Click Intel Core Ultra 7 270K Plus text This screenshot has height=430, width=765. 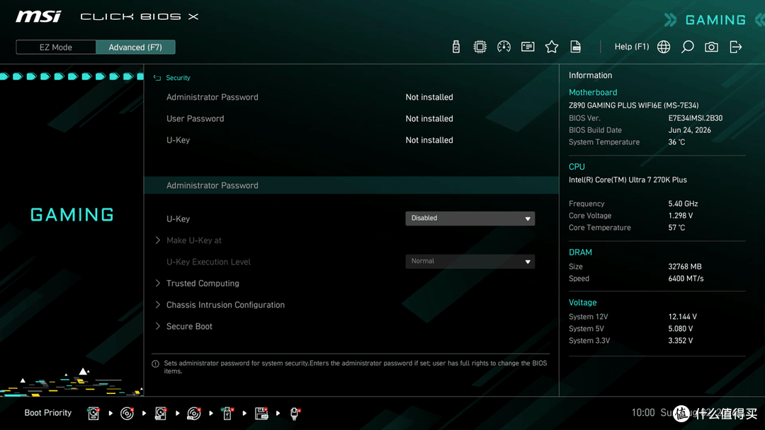point(628,180)
